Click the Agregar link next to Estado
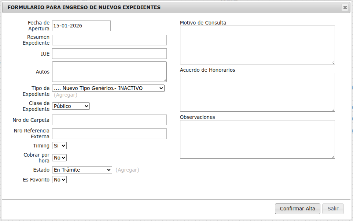Screen dimensions: 353x221 (x=127, y=170)
